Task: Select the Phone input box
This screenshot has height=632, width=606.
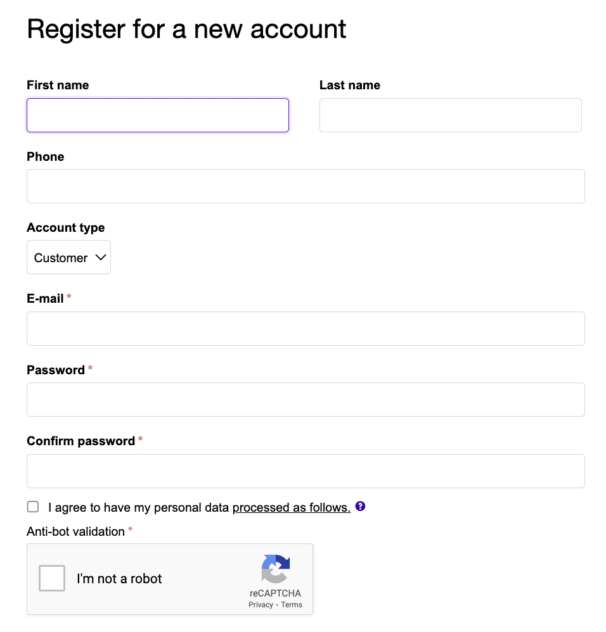Action: [306, 186]
